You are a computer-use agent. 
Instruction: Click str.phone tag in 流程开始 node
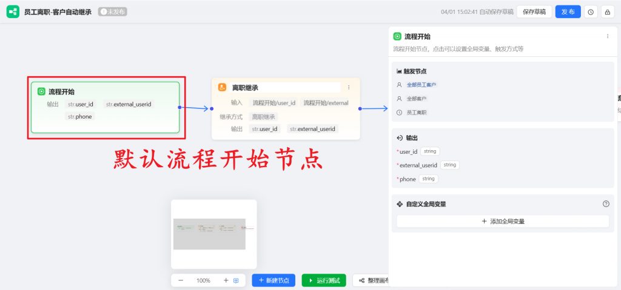coord(79,117)
